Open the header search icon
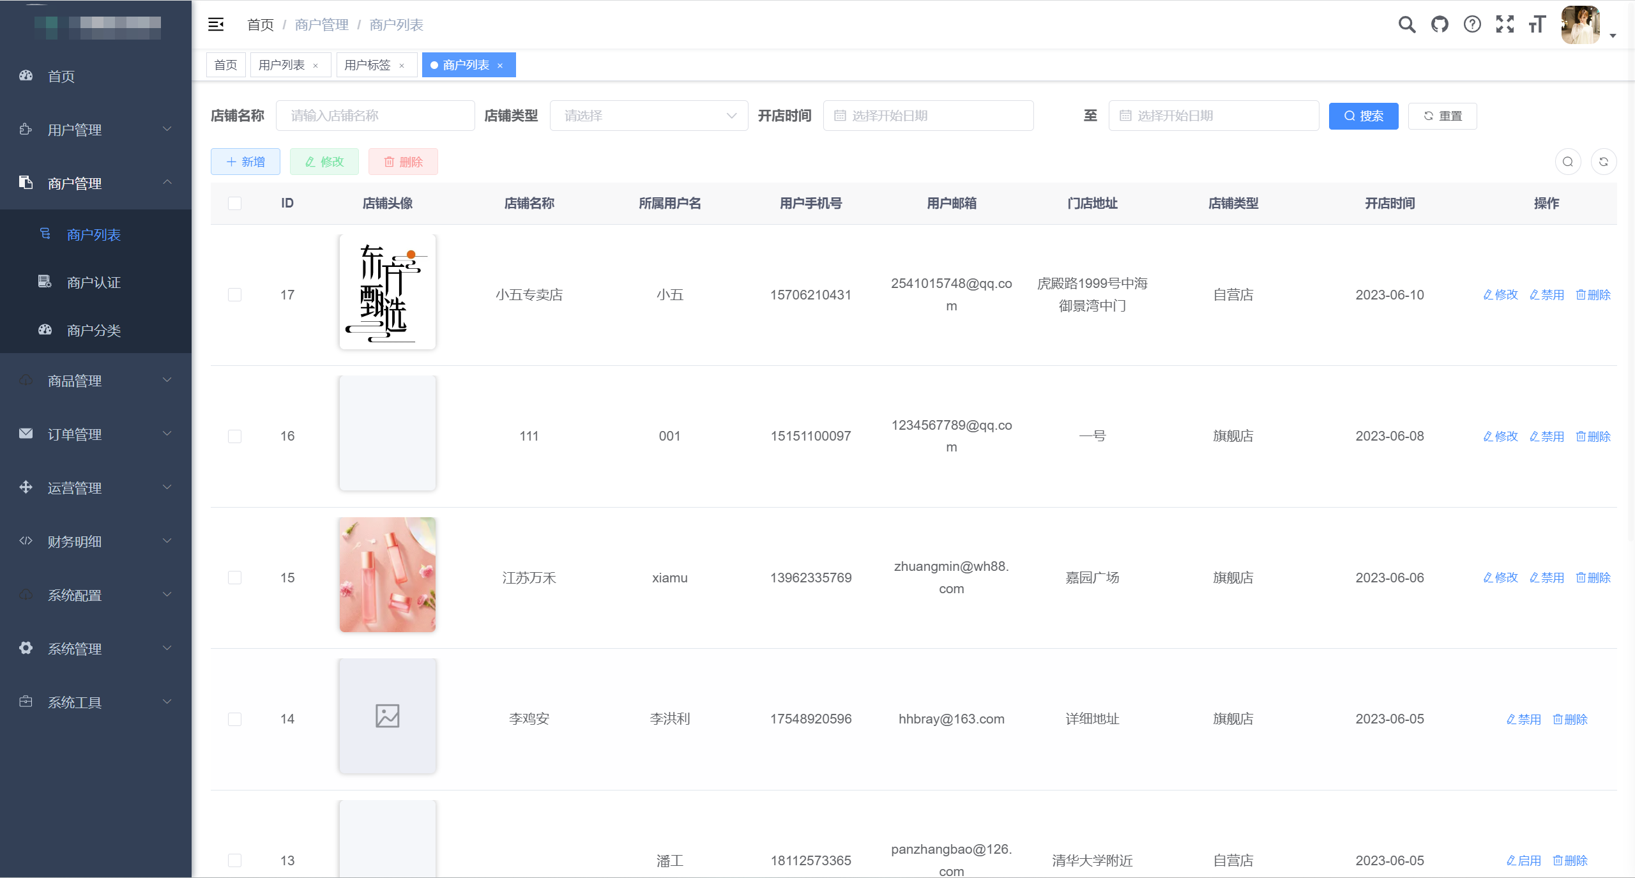 pyautogui.click(x=1406, y=24)
